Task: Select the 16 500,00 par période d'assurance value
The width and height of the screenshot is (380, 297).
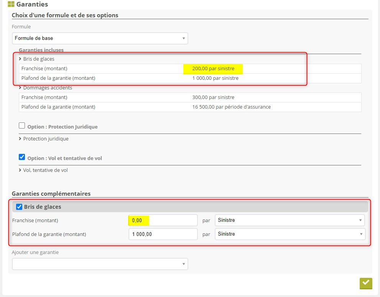Action: click(231, 107)
